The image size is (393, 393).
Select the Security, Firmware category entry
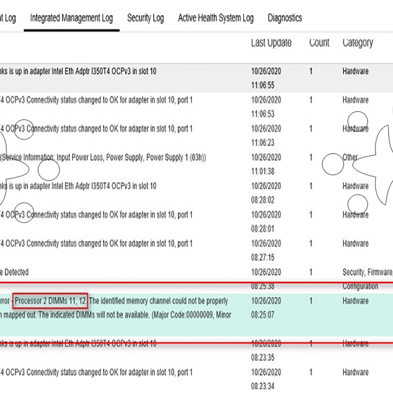pyautogui.click(x=367, y=272)
